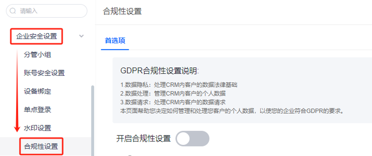The image size is (372, 156).
Task: Select 合规性设置 in the sidebar list
Action: click(41, 146)
